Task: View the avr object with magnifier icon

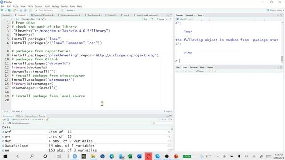Action: tap(169, 136)
